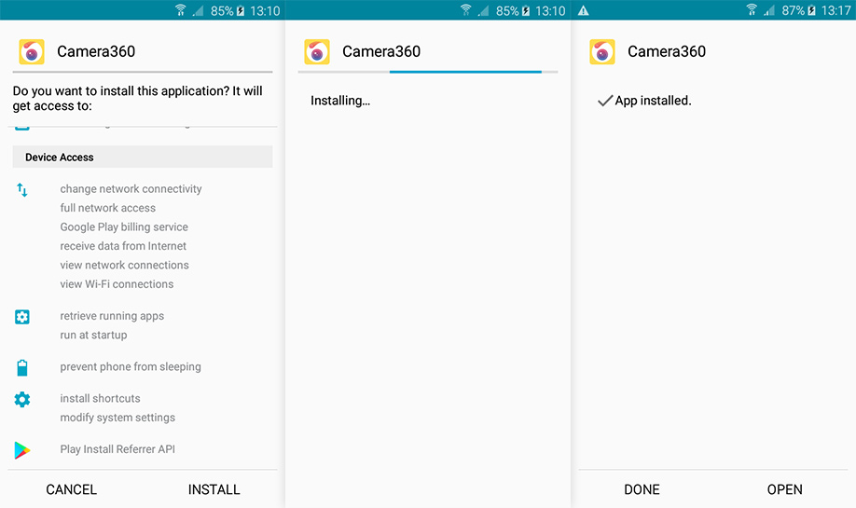Click battery icon at 87% in status bar
The height and width of the screenshot is (508, 856).
[811, 10]
